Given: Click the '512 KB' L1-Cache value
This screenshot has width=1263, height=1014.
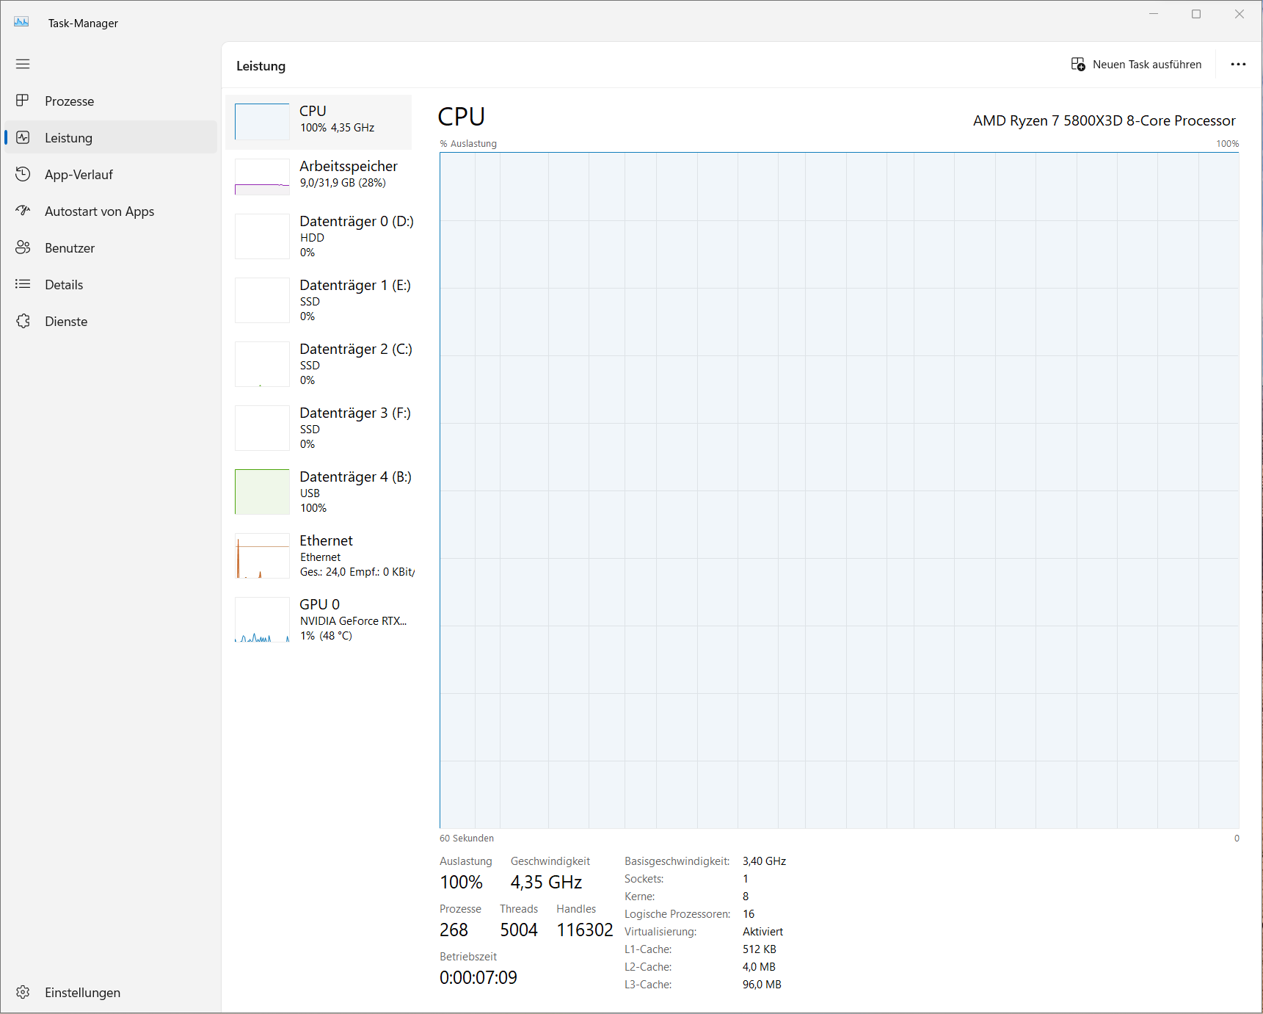Looking at the screenshot, I should (759, 949).
